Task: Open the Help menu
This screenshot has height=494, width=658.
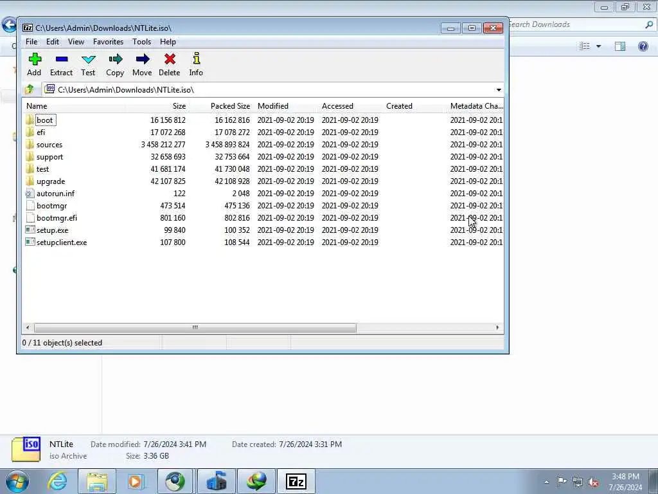Action: [168, 42]
